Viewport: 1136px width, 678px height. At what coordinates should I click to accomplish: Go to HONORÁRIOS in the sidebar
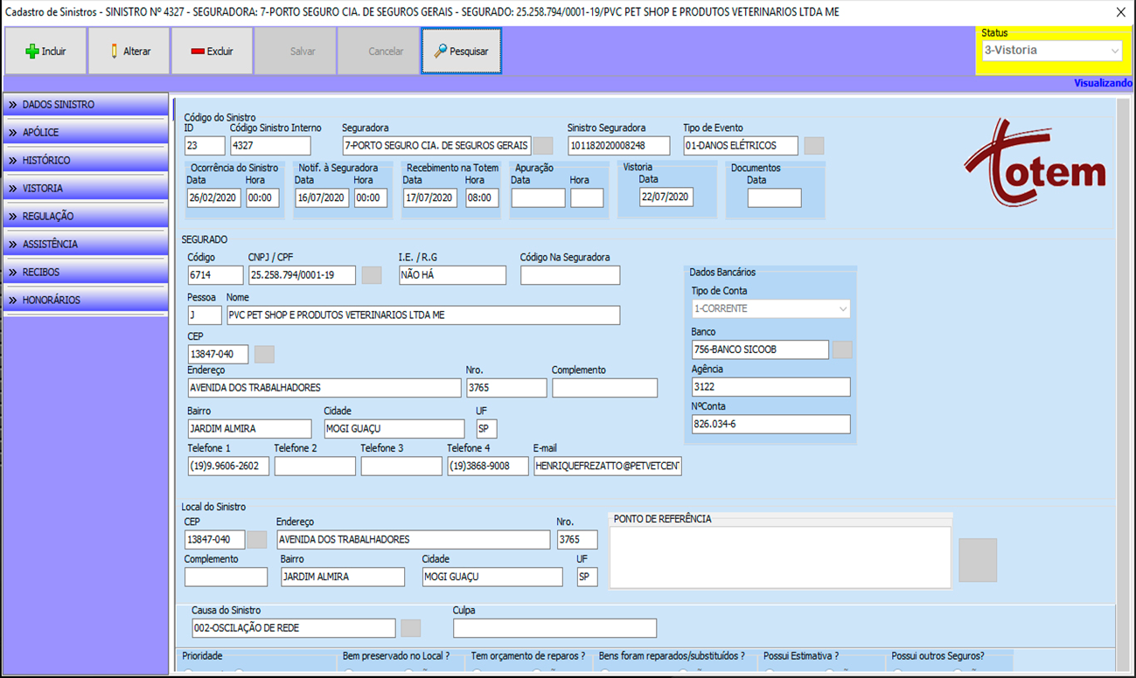pyautogui.click(x=86, y=301)
